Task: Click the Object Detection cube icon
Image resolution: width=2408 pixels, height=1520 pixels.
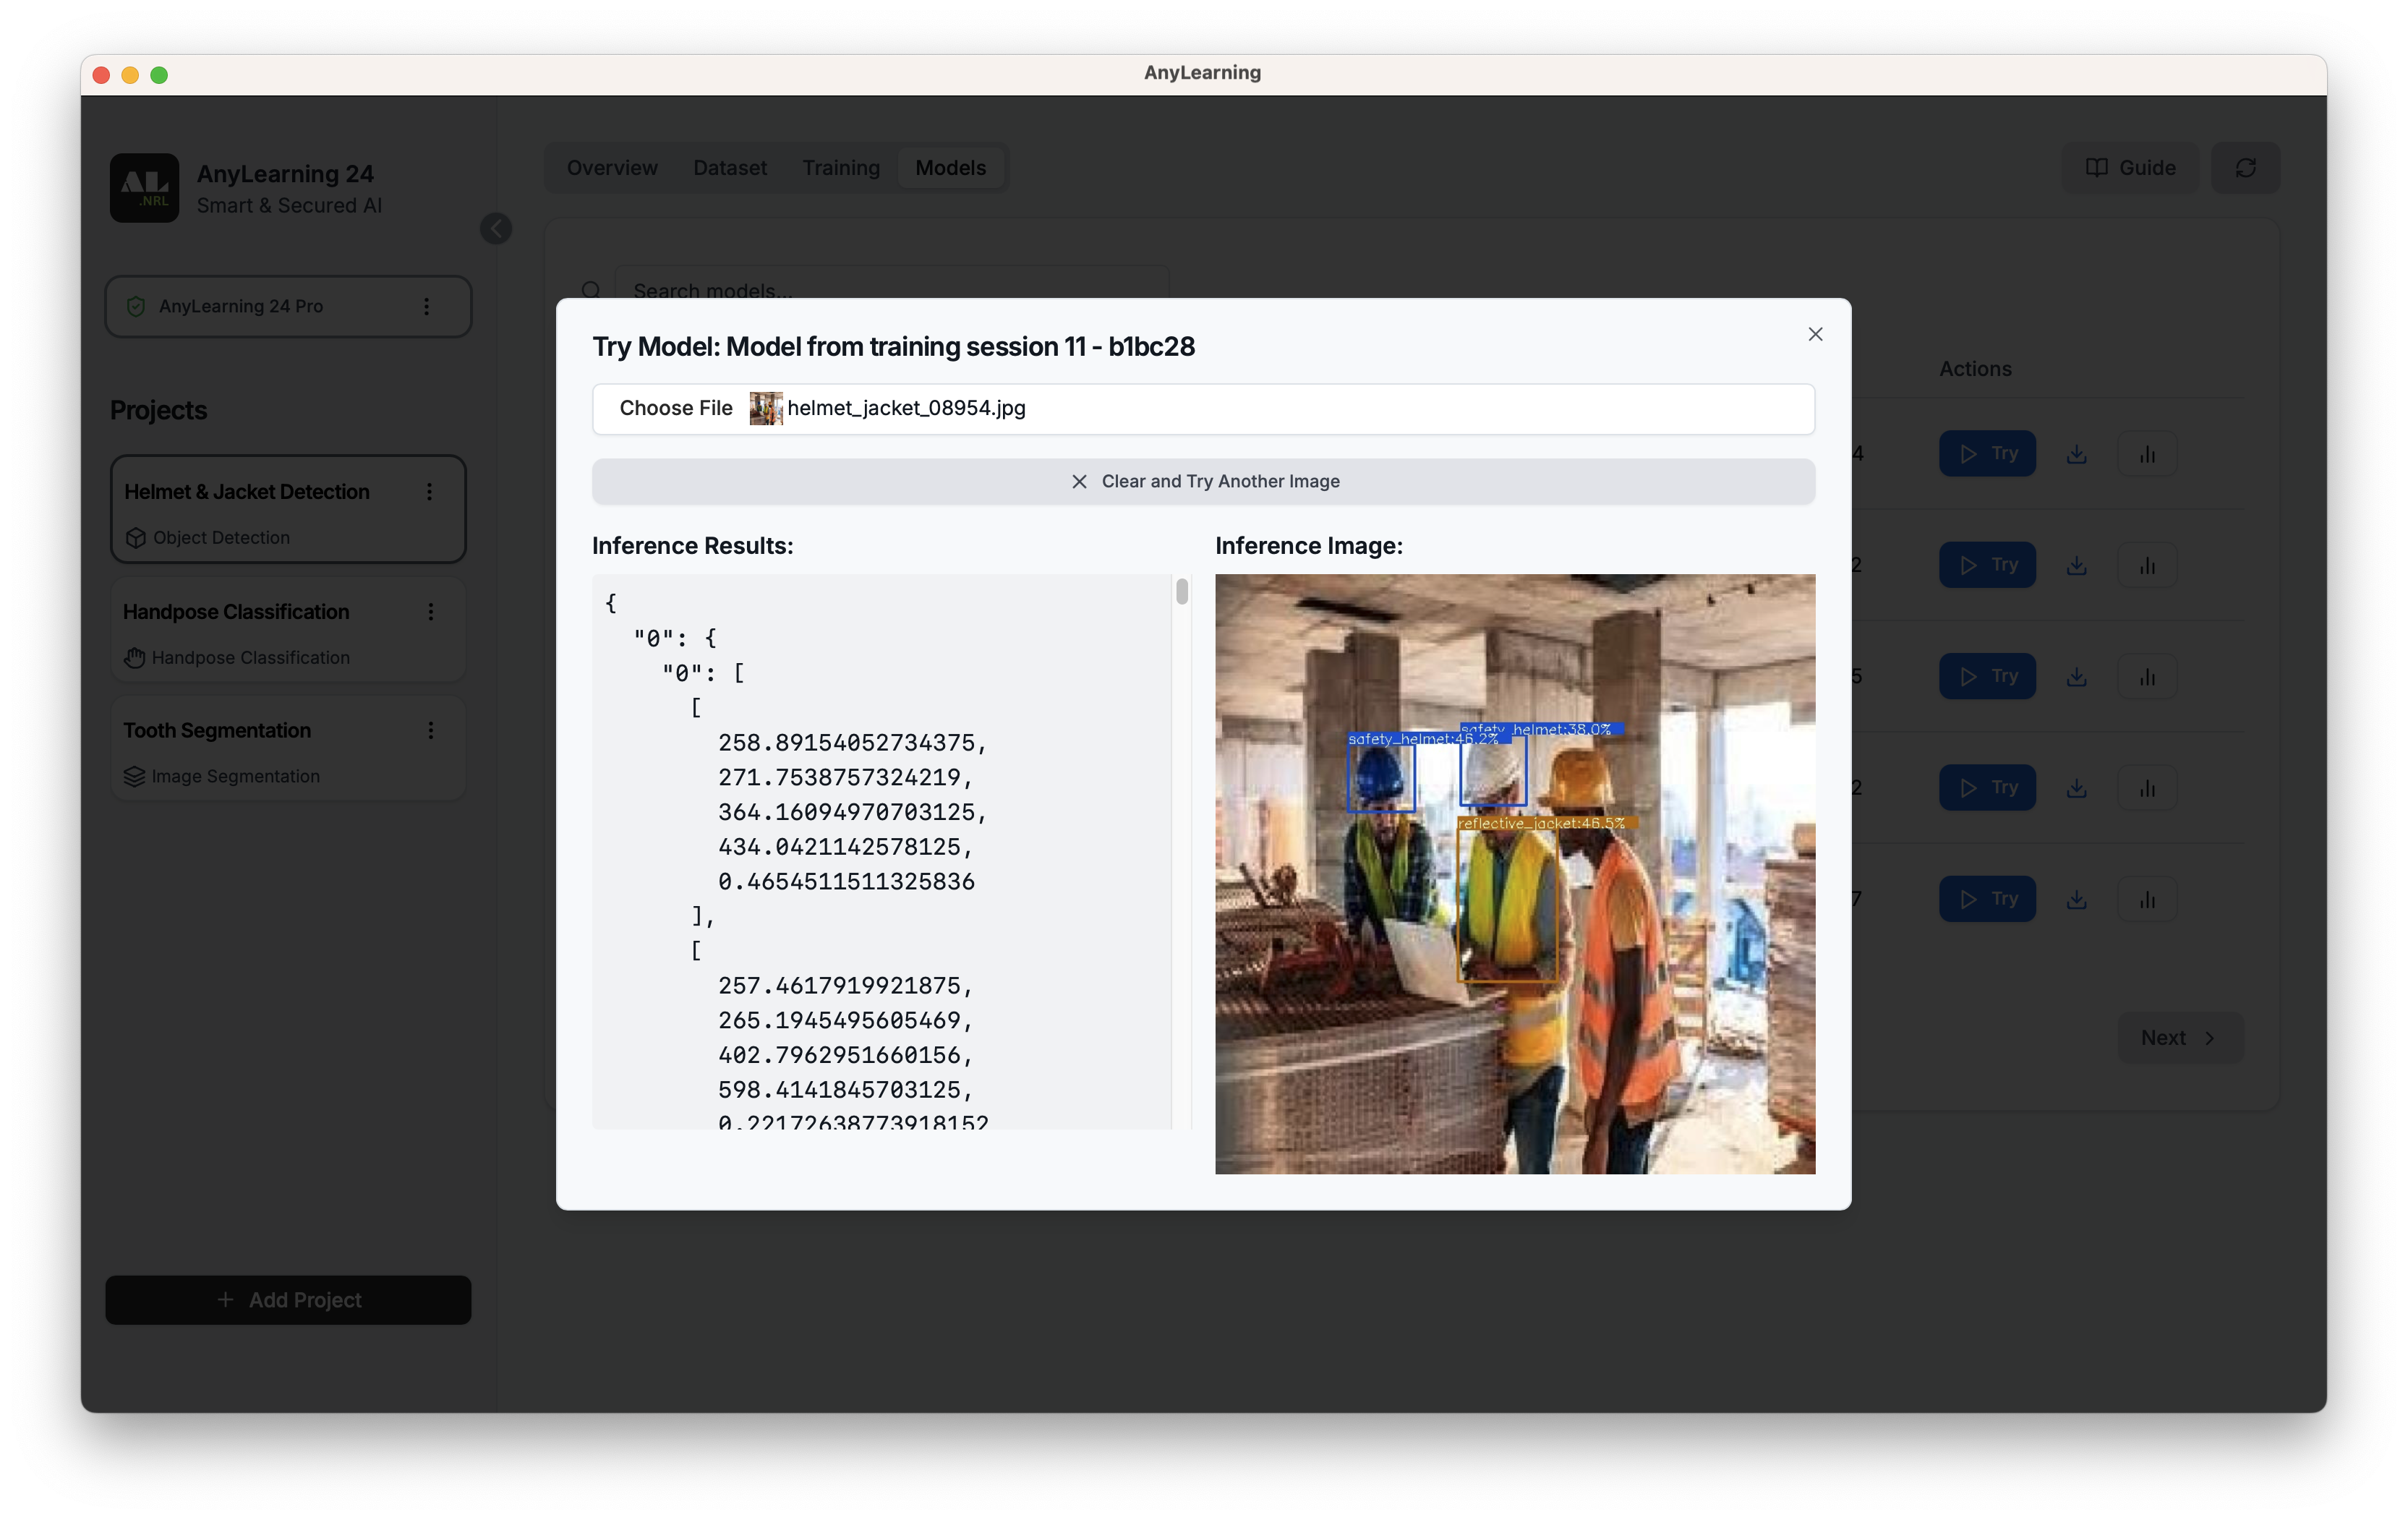Action: (x=135, y=537)
